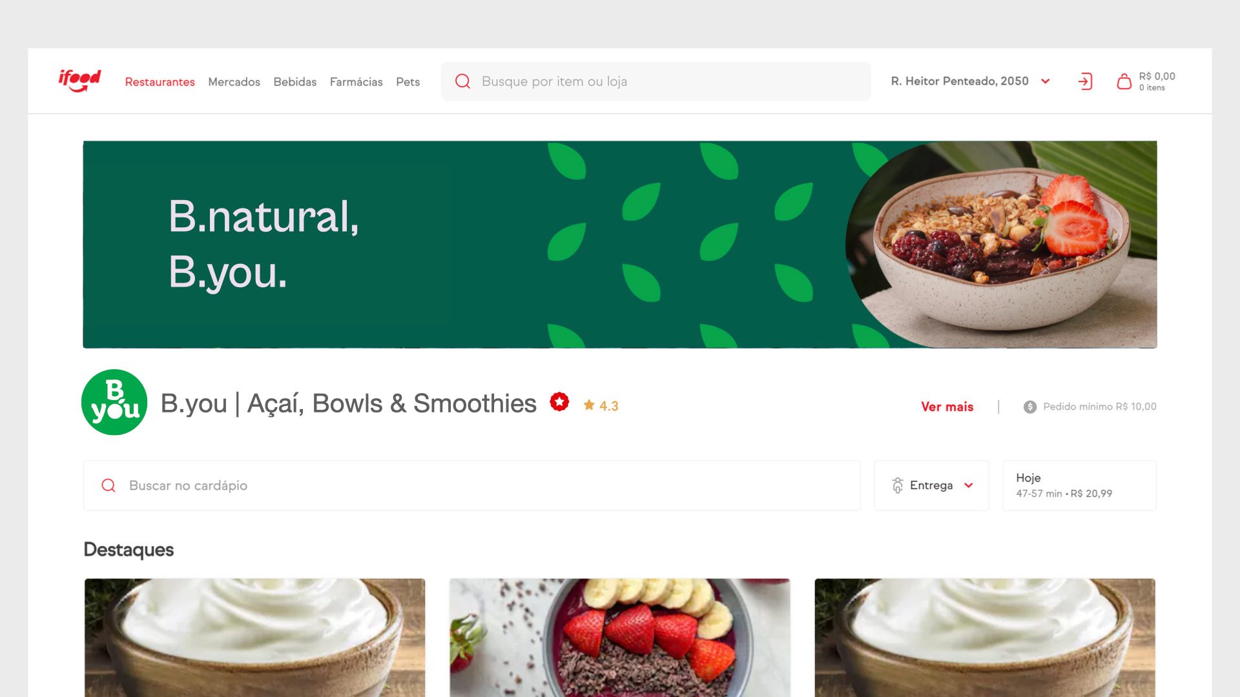Viewport: 1240px width, 697px height.
Task: Click the red super-restaurant star badge
Action: (x=559, y=402)
